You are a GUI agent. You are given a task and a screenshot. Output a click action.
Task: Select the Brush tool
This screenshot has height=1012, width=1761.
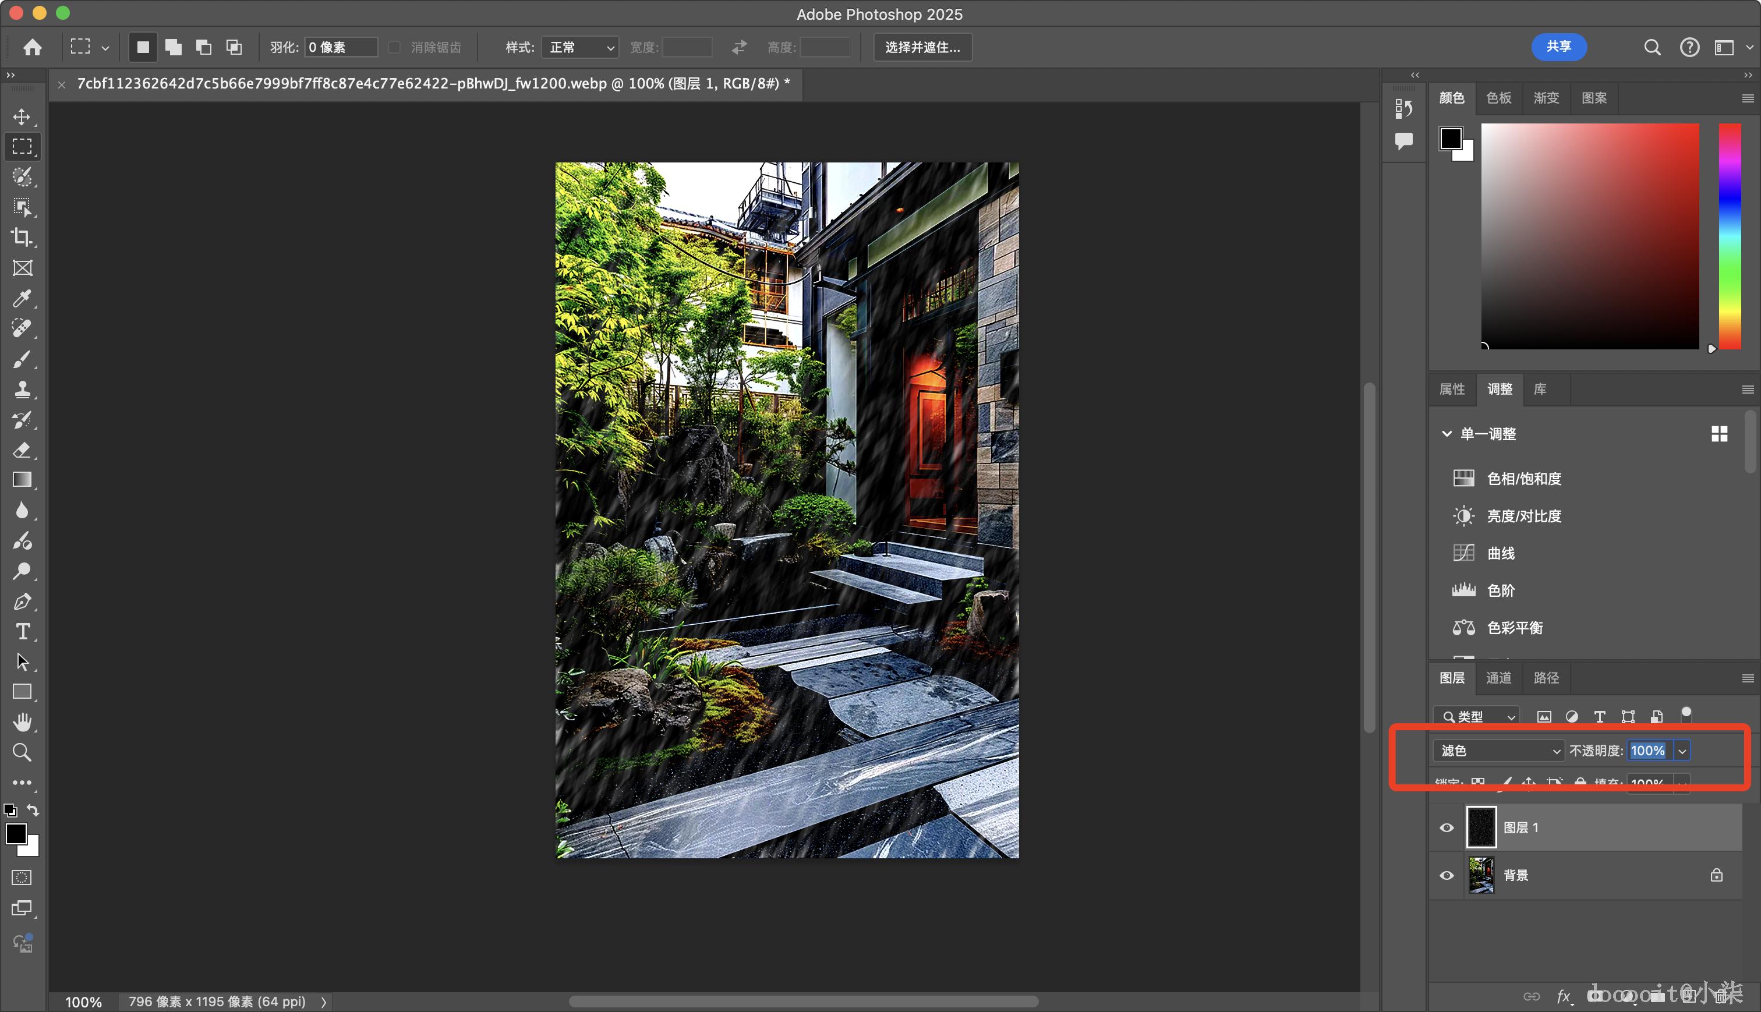click(x=22, y=359)
